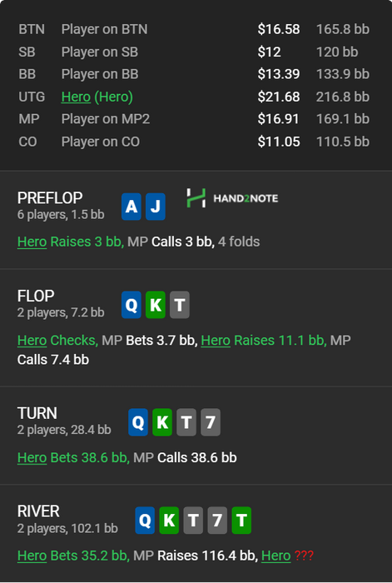Click the blue Jack card in preflop
This screenshot has height=583, width=392.
(x=156, y=207)
